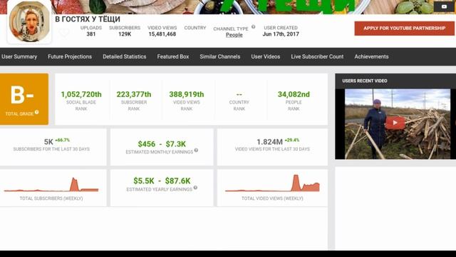
Task: Open the Estimated Monthly Earnings help icon
Action: [196, 151]
